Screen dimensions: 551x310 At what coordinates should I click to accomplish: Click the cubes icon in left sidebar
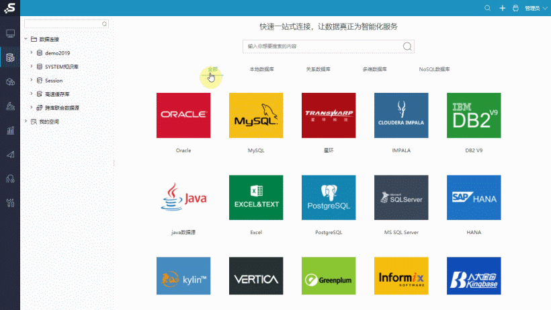tap(9, 81)
